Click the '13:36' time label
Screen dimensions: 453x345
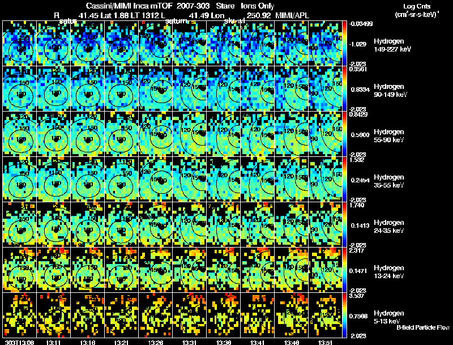(x=223, y=342)
